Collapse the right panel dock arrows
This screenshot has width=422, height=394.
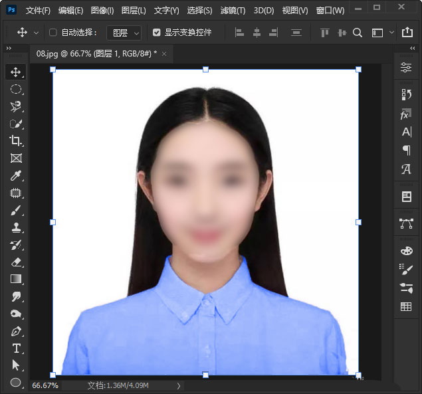(x=412, y=49)
